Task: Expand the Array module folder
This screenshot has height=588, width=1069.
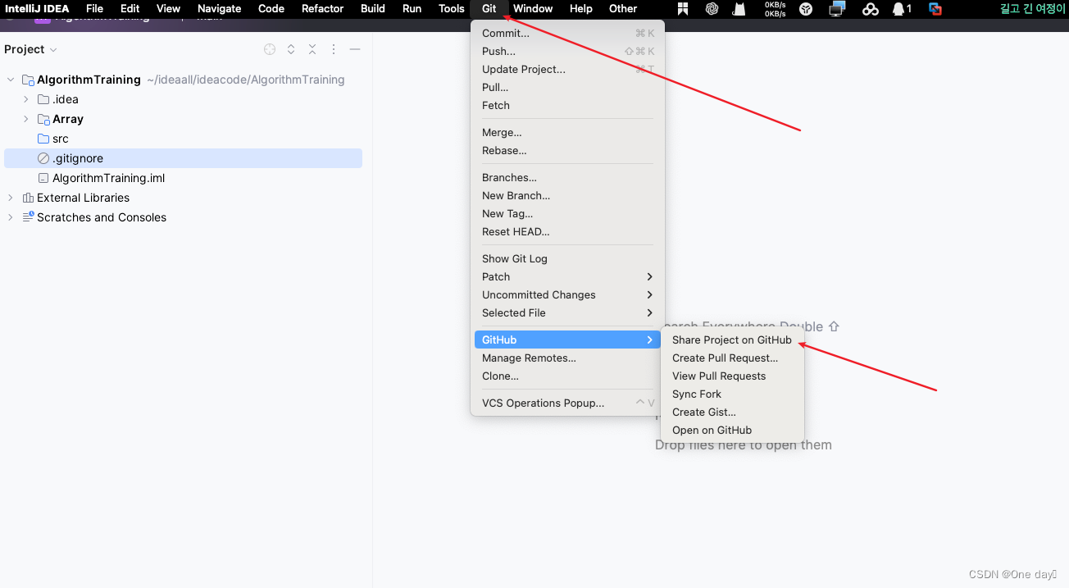Action: [25, 119]
